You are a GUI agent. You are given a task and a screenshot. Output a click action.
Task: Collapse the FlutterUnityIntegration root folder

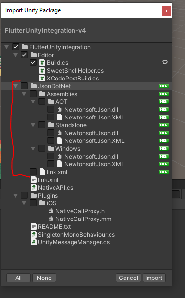coord(7,47)
